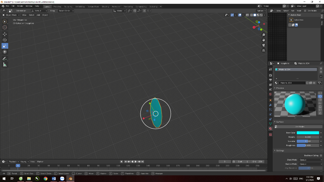Open the Node menu in node editor

click(299, 11)
